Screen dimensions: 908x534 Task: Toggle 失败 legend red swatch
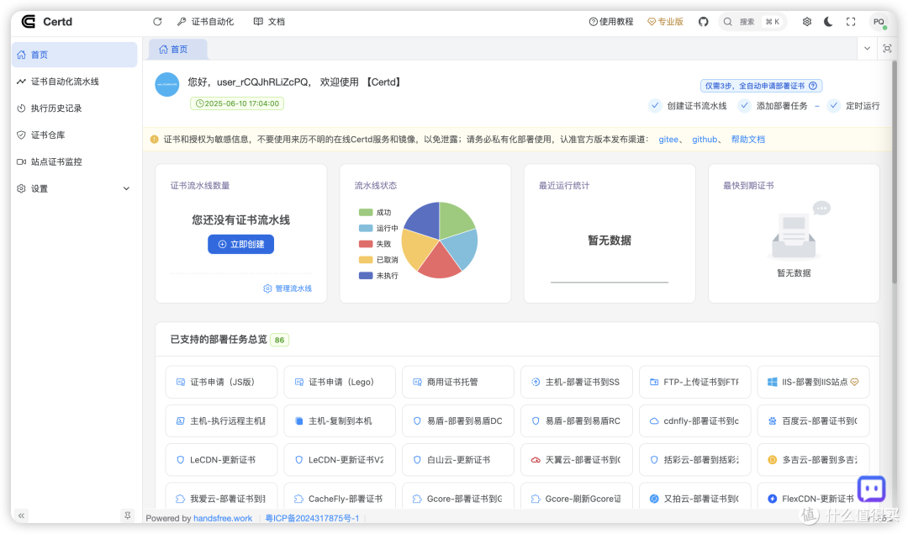(x=366, y=244)
